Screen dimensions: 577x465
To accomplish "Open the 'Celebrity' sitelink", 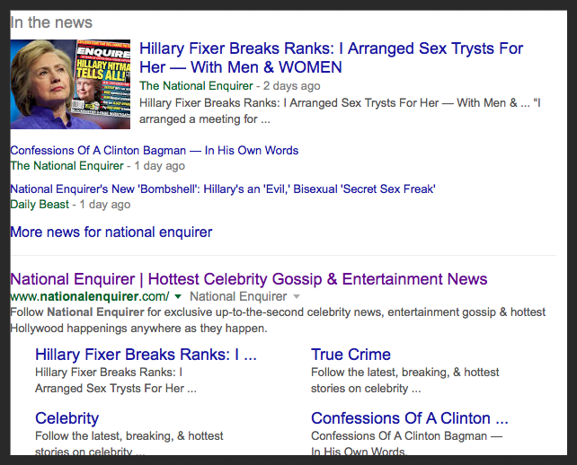I will pyautogui.click(x=67, y=418).
